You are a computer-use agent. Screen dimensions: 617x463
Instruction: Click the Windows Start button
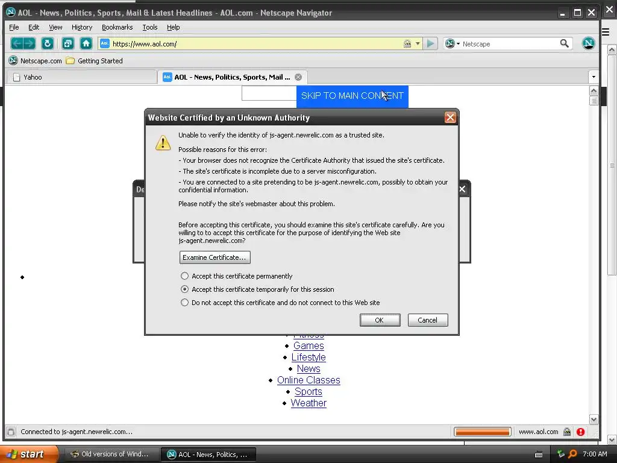point(28,454)
